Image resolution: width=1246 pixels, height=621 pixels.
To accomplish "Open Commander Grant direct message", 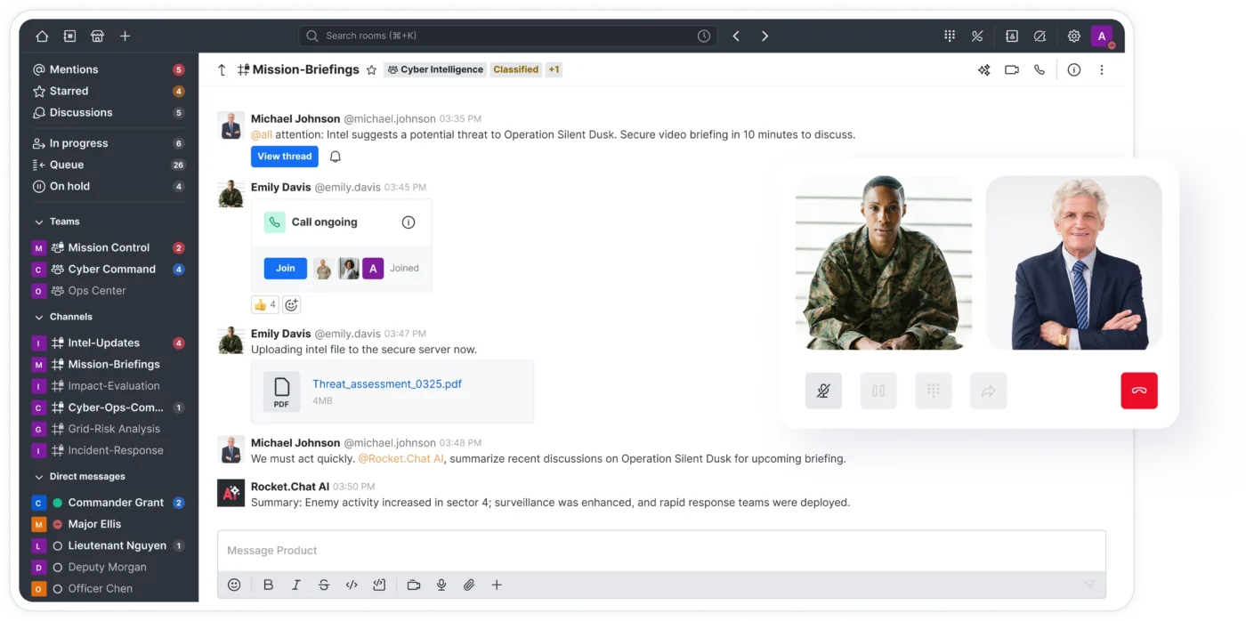I will pos(109,503).
